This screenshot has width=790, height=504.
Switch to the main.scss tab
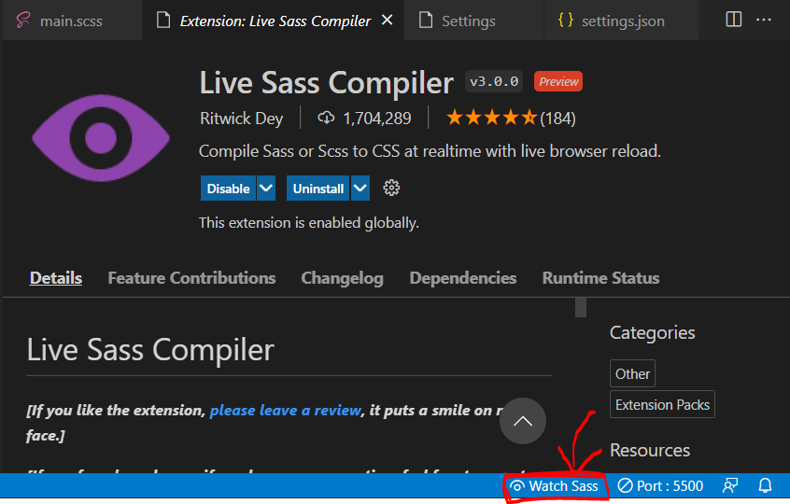pyautogui.click(x=73, y=21)
